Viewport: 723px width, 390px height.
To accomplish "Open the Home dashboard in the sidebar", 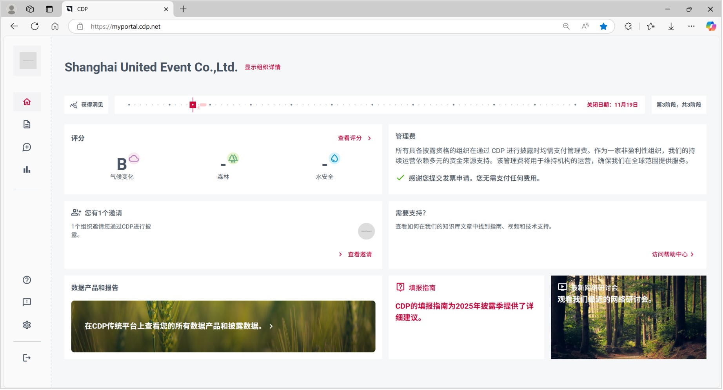I will point(27,102).
